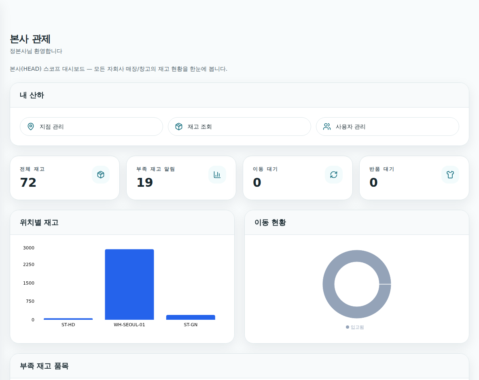
Task: Click the package icon in 전체 재고 card
Action: [101, 175]
